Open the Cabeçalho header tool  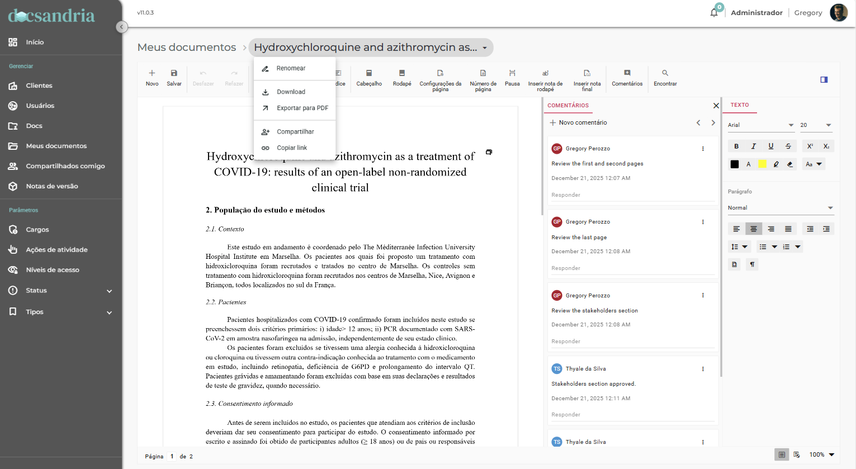pos(369,77)
